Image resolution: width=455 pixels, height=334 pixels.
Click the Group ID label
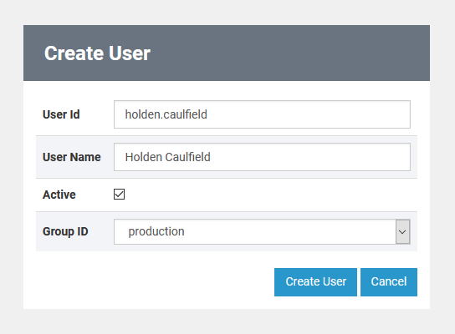pyautogui.click(x=65, y=231)
